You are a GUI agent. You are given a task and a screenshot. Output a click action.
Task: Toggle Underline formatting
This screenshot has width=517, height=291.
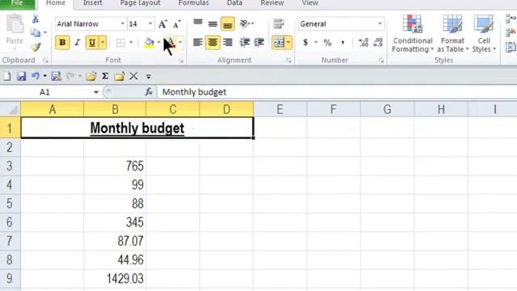[x=92, y=43]
